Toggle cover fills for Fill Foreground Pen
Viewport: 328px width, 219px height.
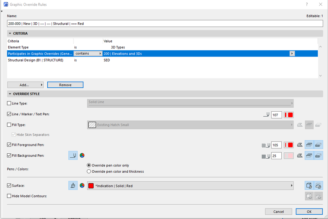coord(309,145)
